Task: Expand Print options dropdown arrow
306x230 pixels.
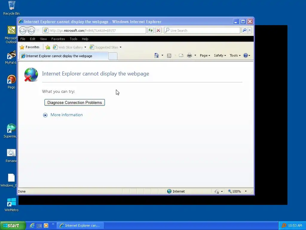Action: 195,55
